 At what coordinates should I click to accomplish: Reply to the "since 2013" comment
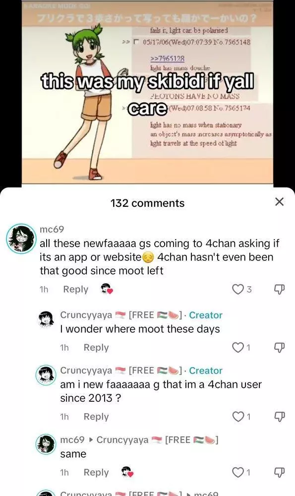coord(96,417)
